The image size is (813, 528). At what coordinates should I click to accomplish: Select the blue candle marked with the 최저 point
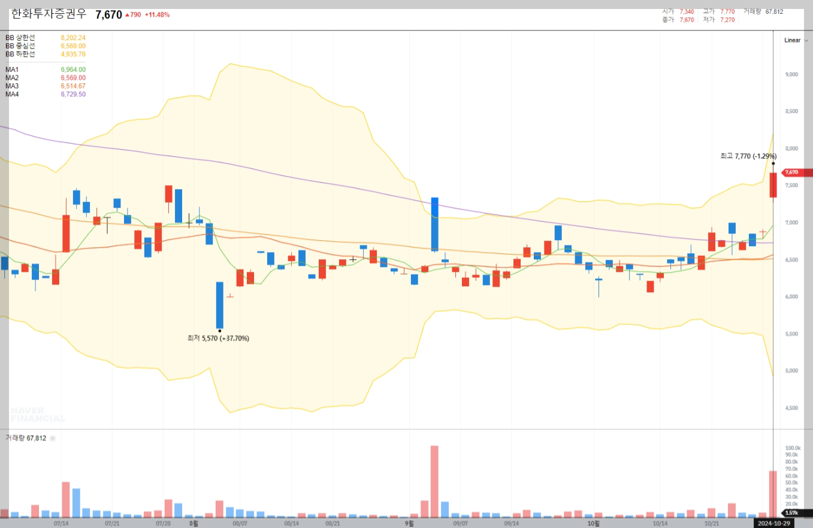pyautogui.click(x=219, y=305)
